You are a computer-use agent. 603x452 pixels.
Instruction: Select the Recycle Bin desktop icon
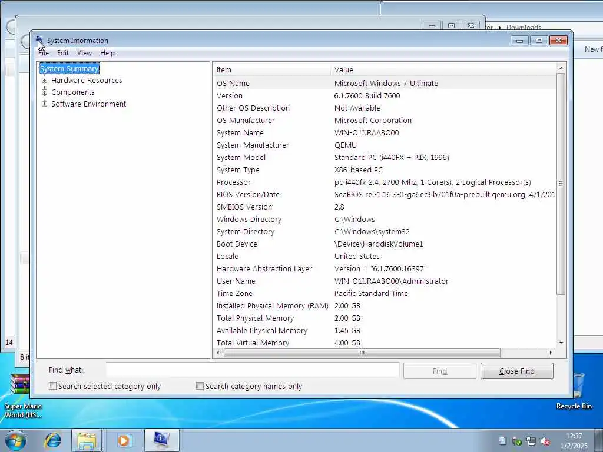point(574,391)
